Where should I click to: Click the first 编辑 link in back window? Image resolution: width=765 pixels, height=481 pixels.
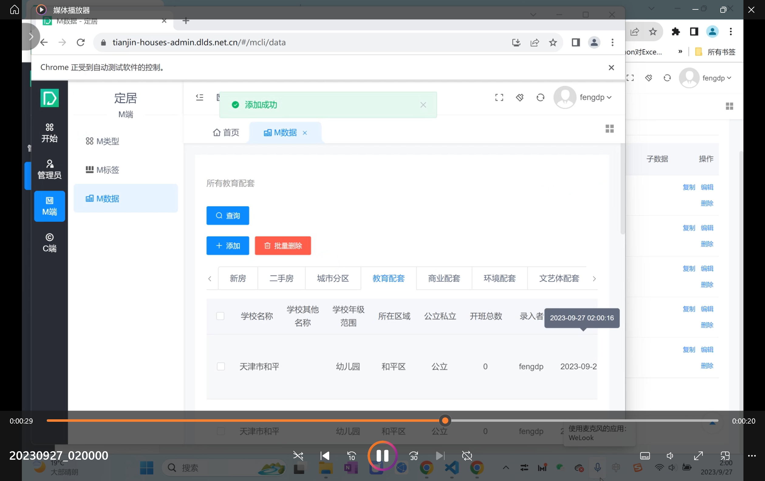(x=707, y=187)
